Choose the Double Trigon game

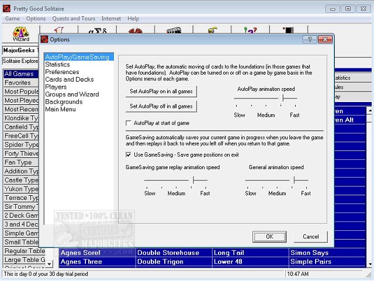tap(174, 262)
